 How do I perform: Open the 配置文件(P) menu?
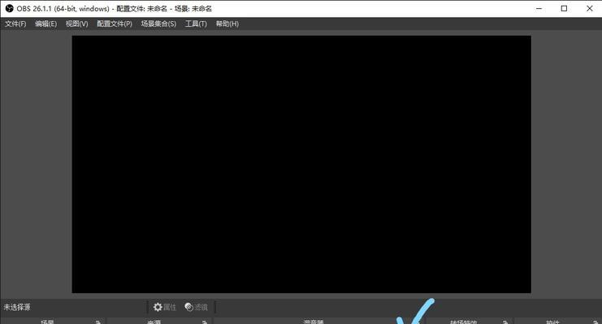pyautogui.click(x=115, y=23)
